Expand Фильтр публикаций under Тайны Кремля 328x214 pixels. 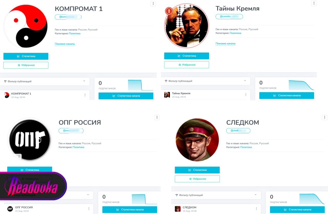point(206,81)
